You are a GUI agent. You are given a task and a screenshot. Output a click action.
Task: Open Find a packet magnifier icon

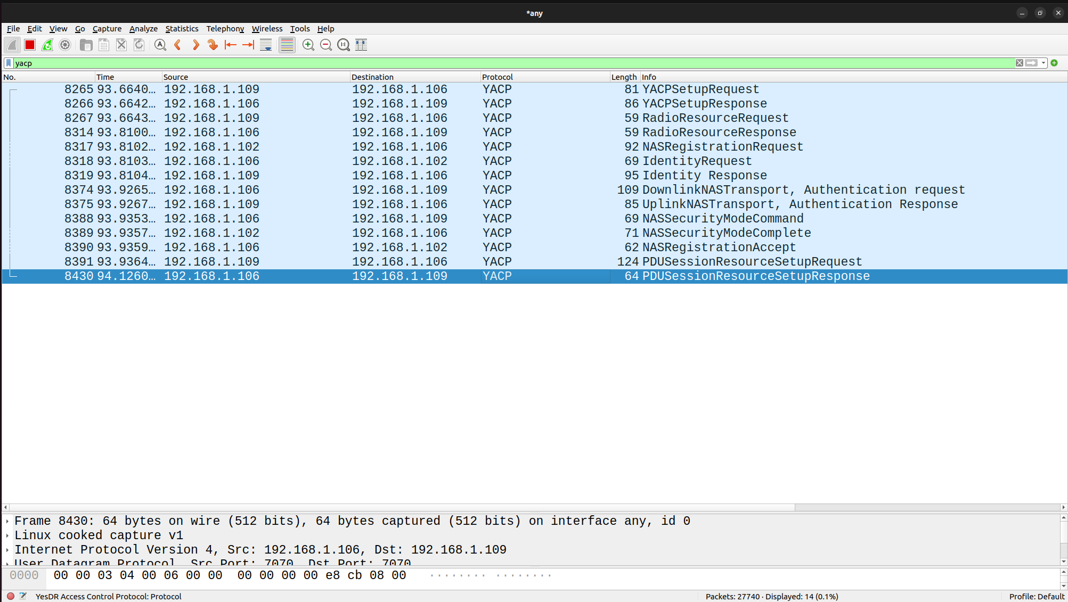(160, 45)
